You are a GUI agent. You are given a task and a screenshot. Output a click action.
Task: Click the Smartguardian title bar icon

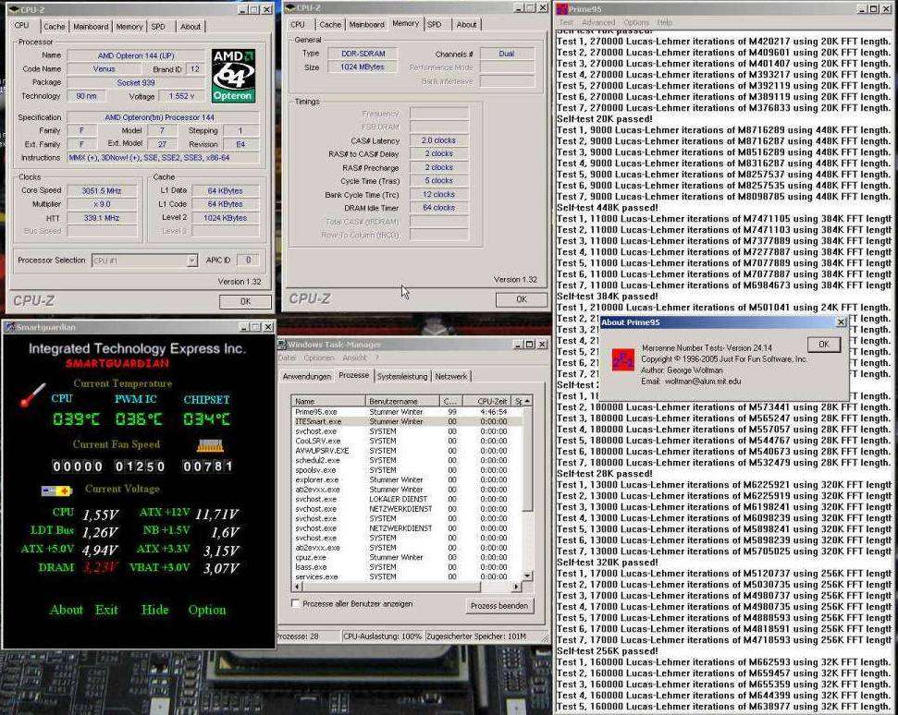click(x=9, y=327)
